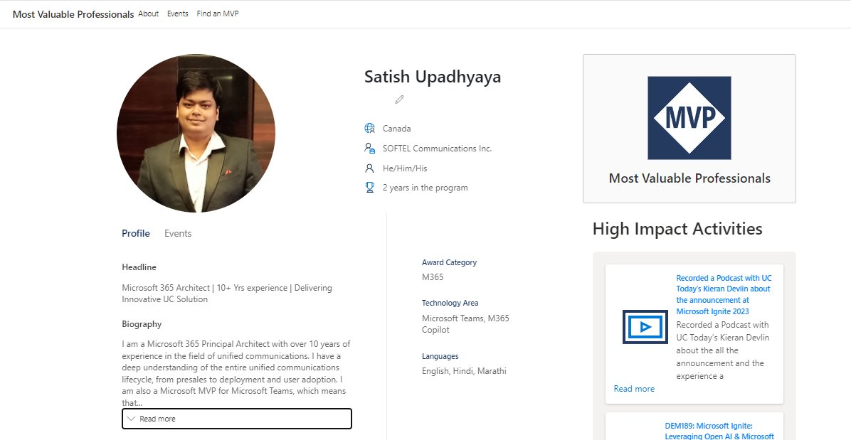Open the About menu item
Screen dimensions: 851x440
click(x=148, y=13)
